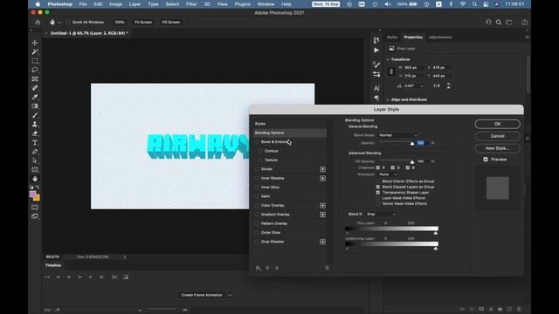559x314 pixels.
Task: Open the Actions panel play icon
Action: pos(376,51)
